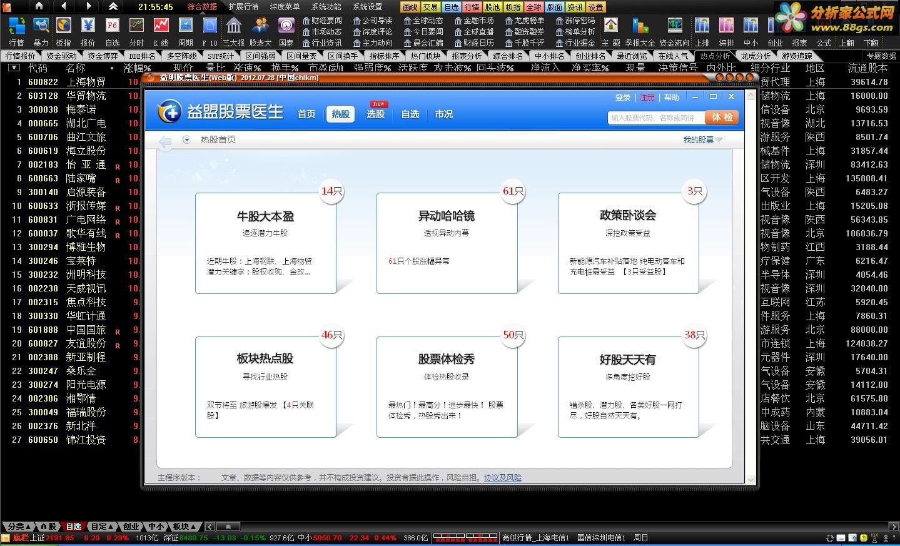Open the 上排 ranking icon
This screenshot has width=900, height=546.
(702, 26)
